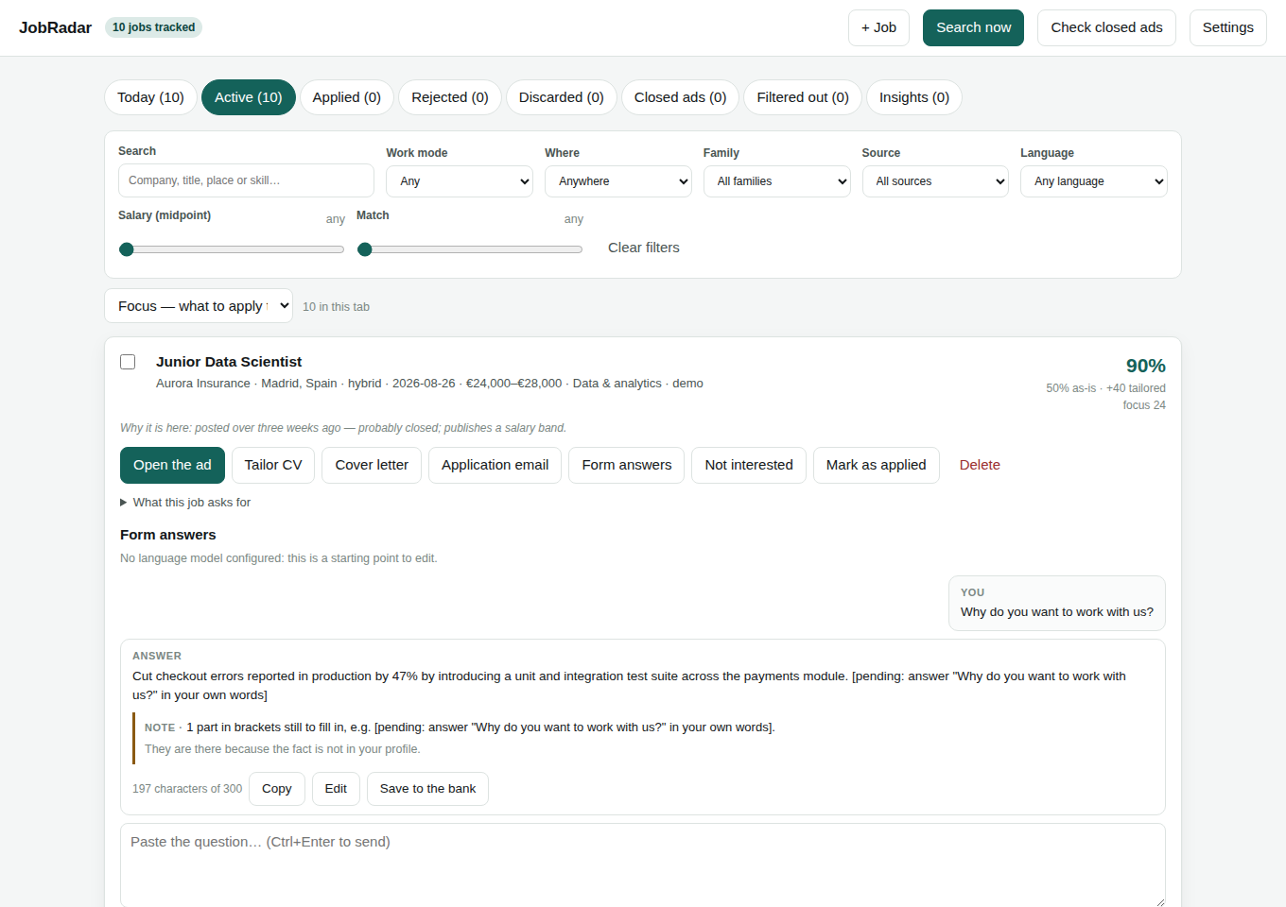1286x907 pixels.
Task: Generate a Cover letter
Action: coord(372,465)
